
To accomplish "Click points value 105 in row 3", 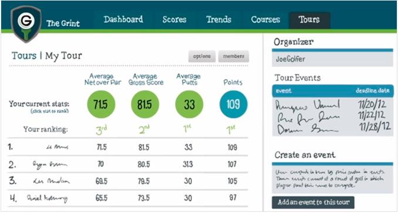I will click(232, 181).
